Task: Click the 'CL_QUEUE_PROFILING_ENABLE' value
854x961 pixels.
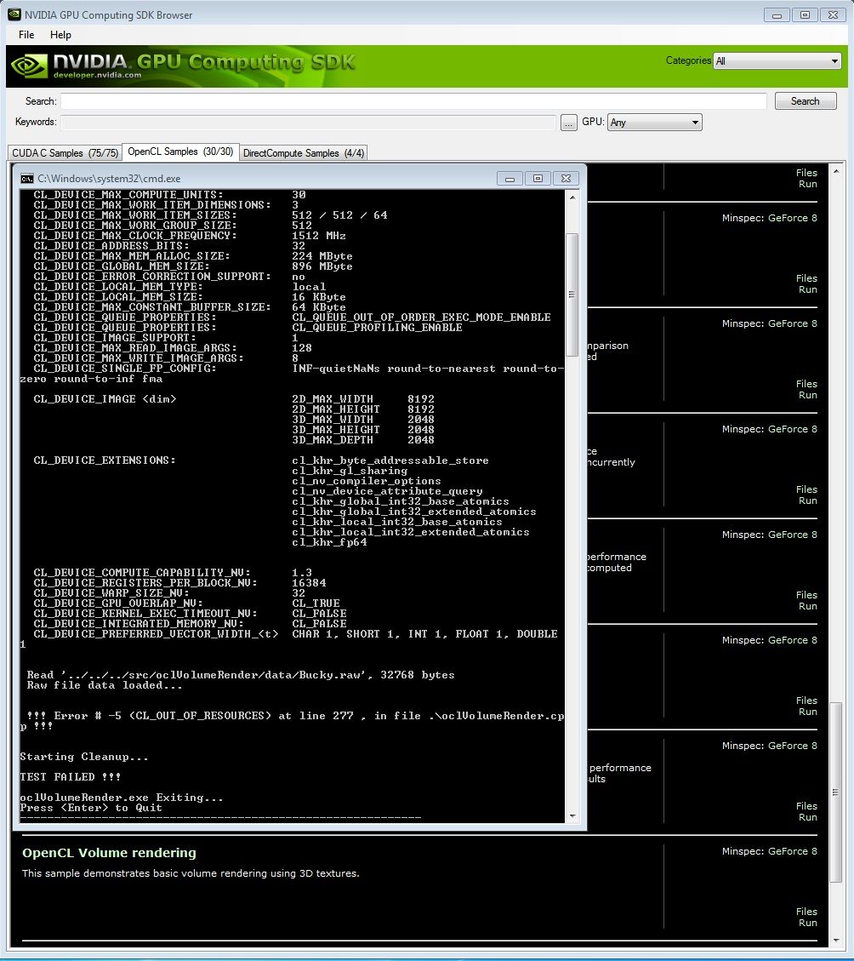Action: tap(377, 327)
